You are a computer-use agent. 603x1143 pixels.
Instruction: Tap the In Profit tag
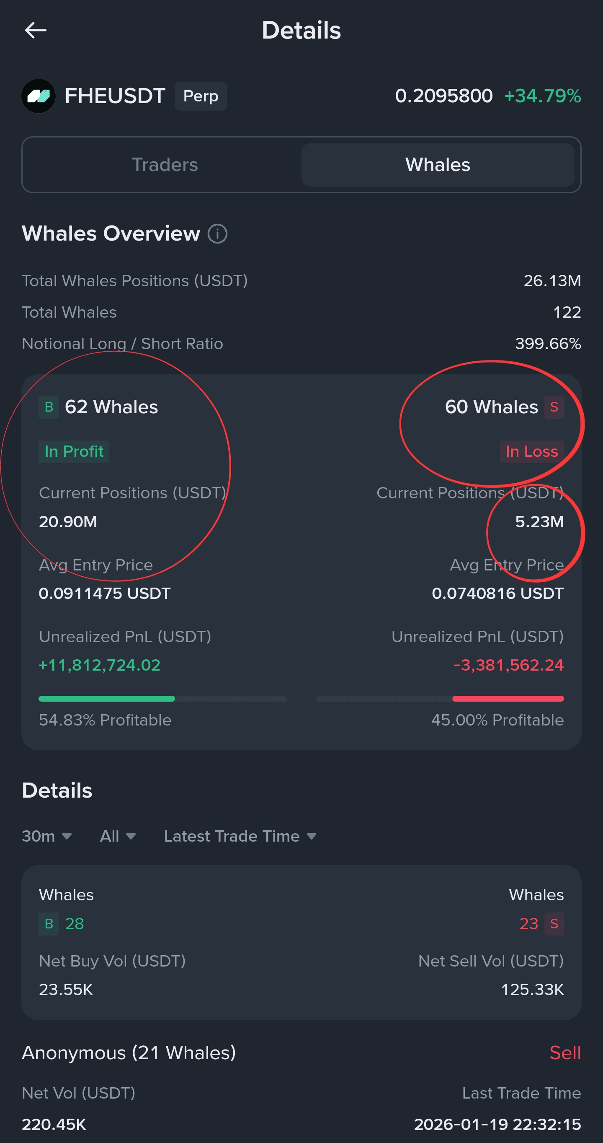click(74, 451)
